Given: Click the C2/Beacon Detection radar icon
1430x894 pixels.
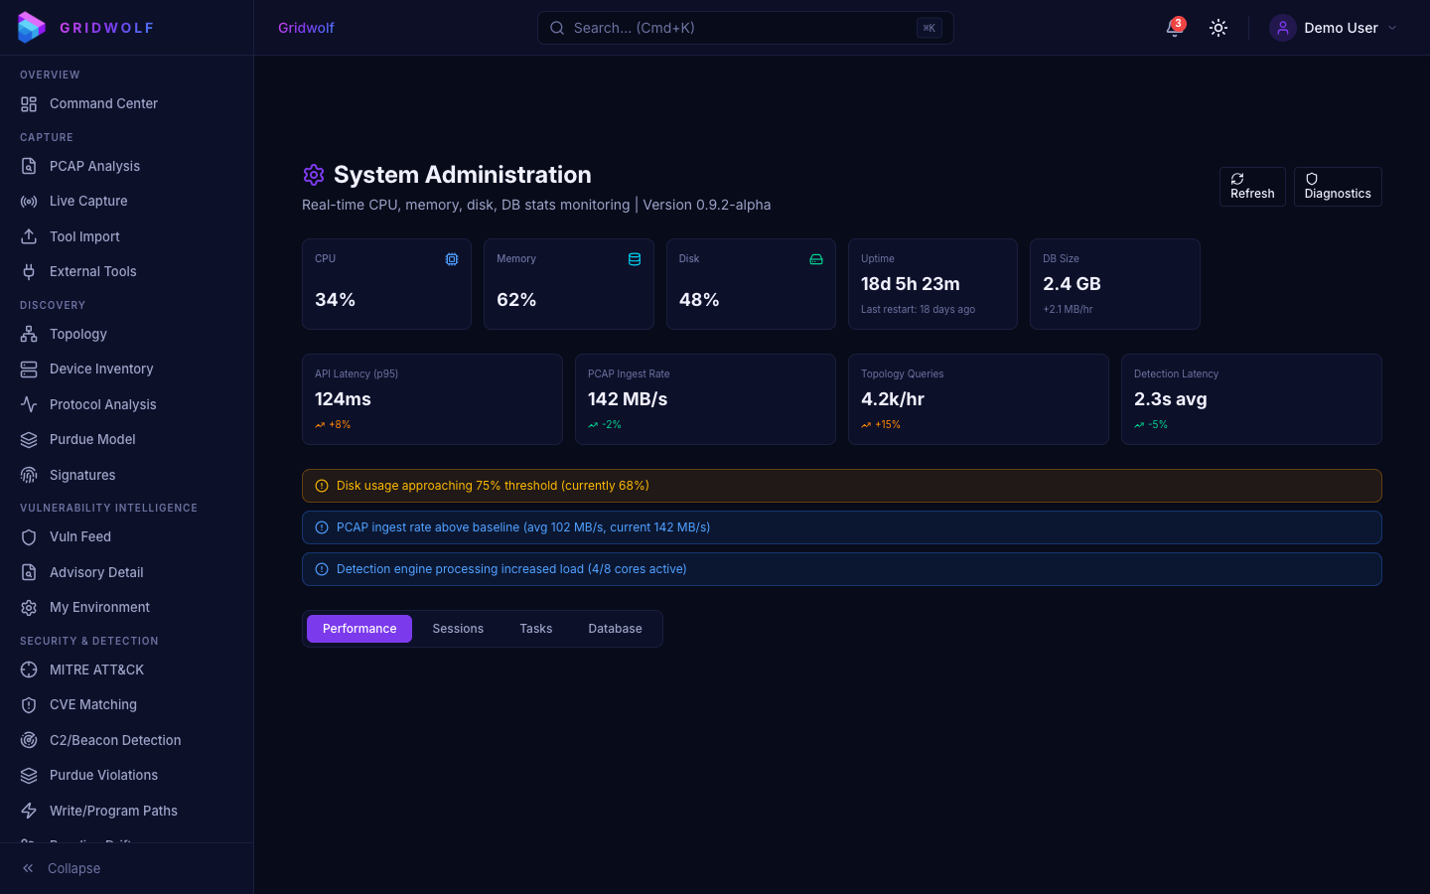Looking at the screenshot, I should pyautogui.click(x=29, y=740).
